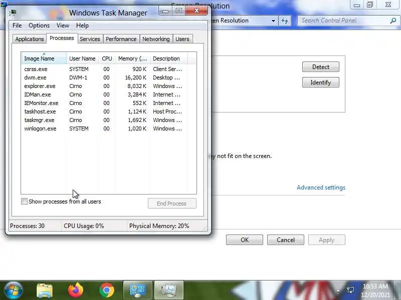401x300 pixels.
Task: Open Windows Start menu orb
Action: click(x=14, y=290)
